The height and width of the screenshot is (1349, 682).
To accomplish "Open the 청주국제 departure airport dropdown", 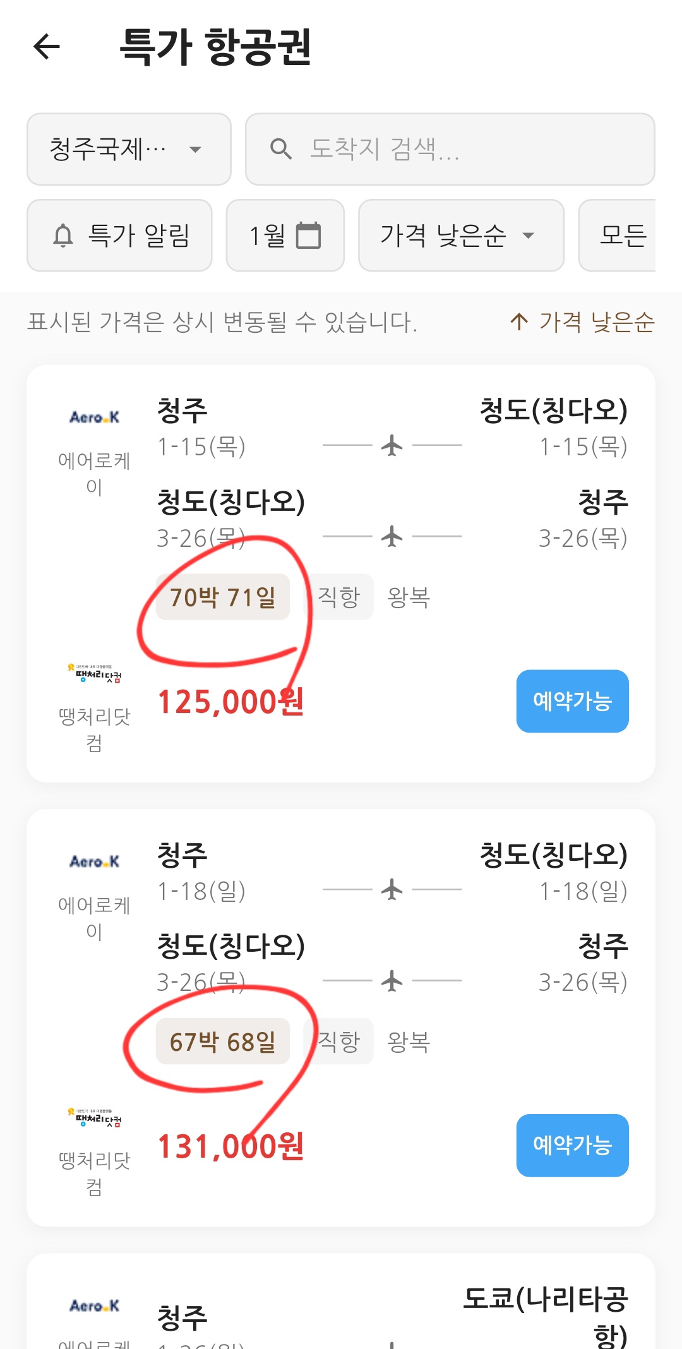I will [129, 150].
